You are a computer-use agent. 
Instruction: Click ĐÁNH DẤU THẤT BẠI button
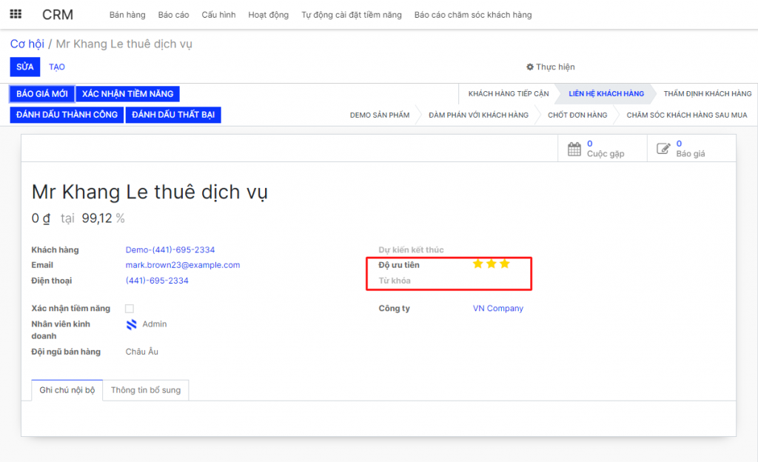173,115
